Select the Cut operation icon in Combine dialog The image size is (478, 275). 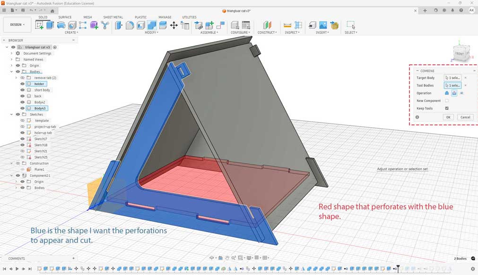pos(454,93)
